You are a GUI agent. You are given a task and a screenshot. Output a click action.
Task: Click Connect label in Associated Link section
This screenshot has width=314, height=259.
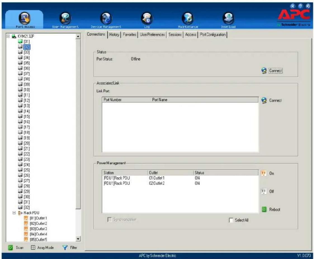(x=275, y=100)
